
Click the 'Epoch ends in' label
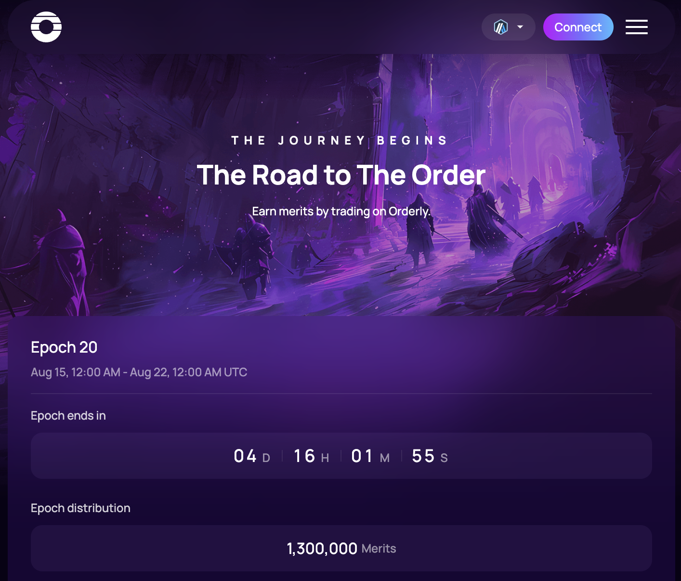68,416
